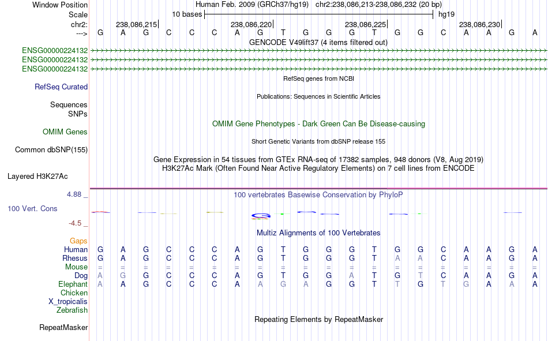
Task: Click the sequence direction arrow --->
Action: click(81, 33)
